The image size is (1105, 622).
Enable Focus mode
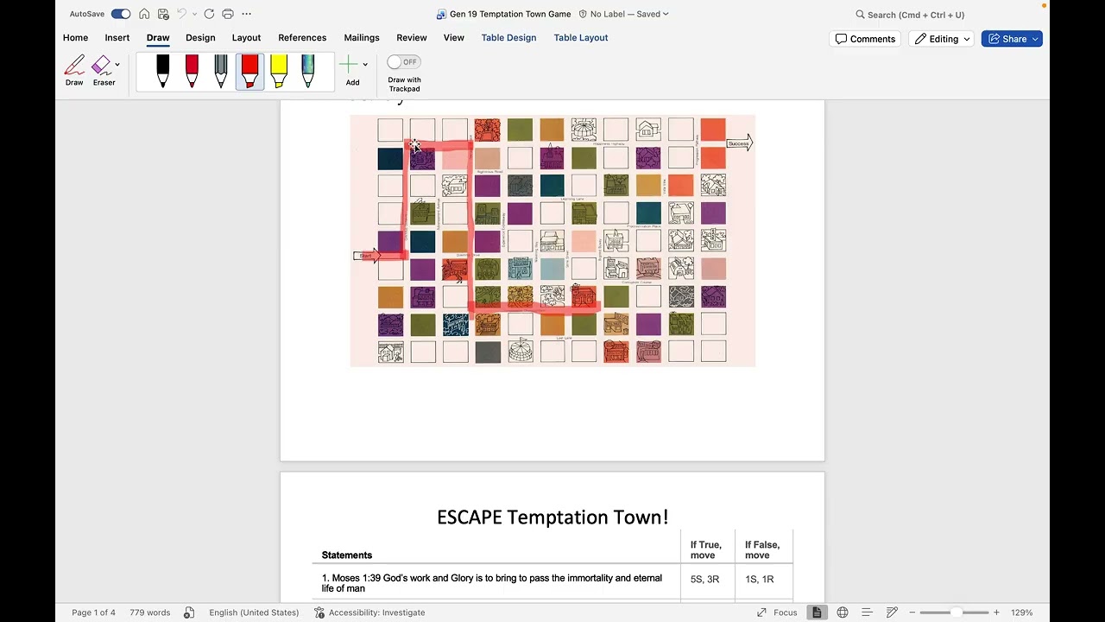(x=777, y=612)
